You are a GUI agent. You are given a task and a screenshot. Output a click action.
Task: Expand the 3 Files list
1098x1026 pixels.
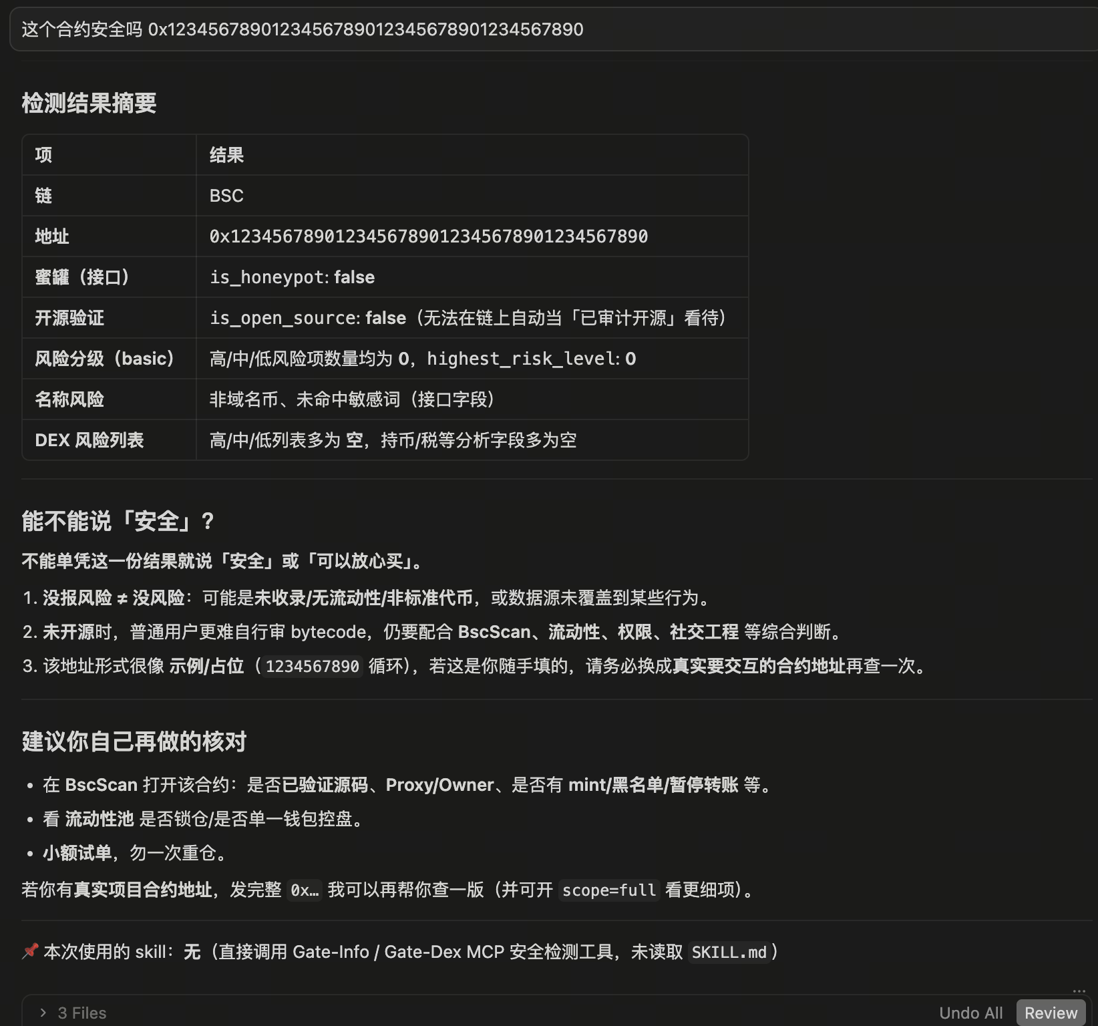click(81, 1011)
